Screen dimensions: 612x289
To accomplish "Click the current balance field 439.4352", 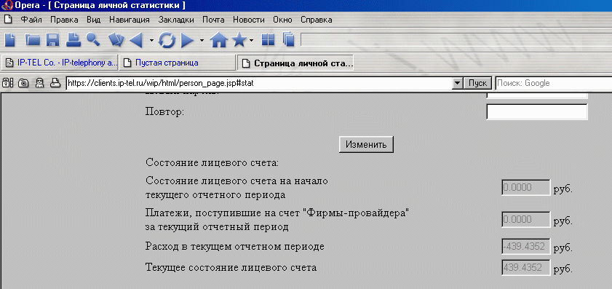I will click(x=525, y=268).
